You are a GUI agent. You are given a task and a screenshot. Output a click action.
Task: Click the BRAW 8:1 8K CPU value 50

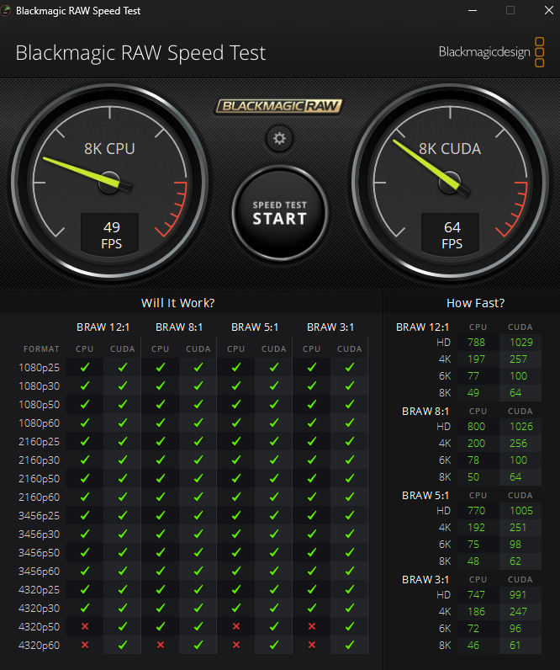click(x=473, y=477)
